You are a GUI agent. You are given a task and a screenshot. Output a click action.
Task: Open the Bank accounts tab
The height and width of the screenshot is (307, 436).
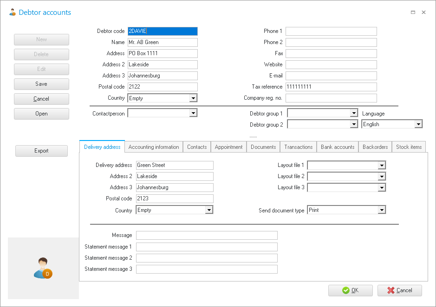click(338, 147)
